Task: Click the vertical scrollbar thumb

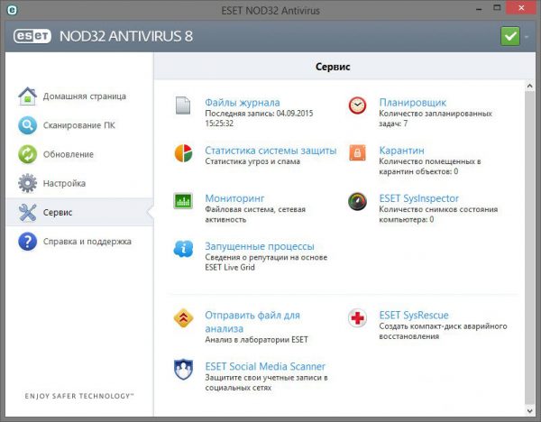Action: pos(530,248)
